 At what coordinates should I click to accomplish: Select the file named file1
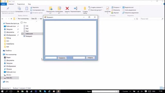pos(27,29)
